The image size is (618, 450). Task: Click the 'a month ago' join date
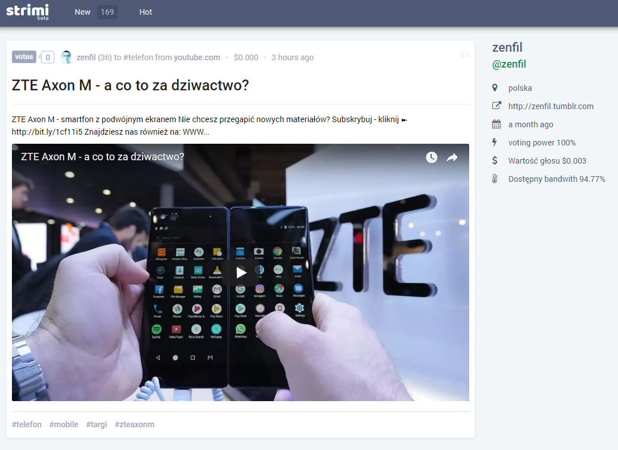[531, 124]
